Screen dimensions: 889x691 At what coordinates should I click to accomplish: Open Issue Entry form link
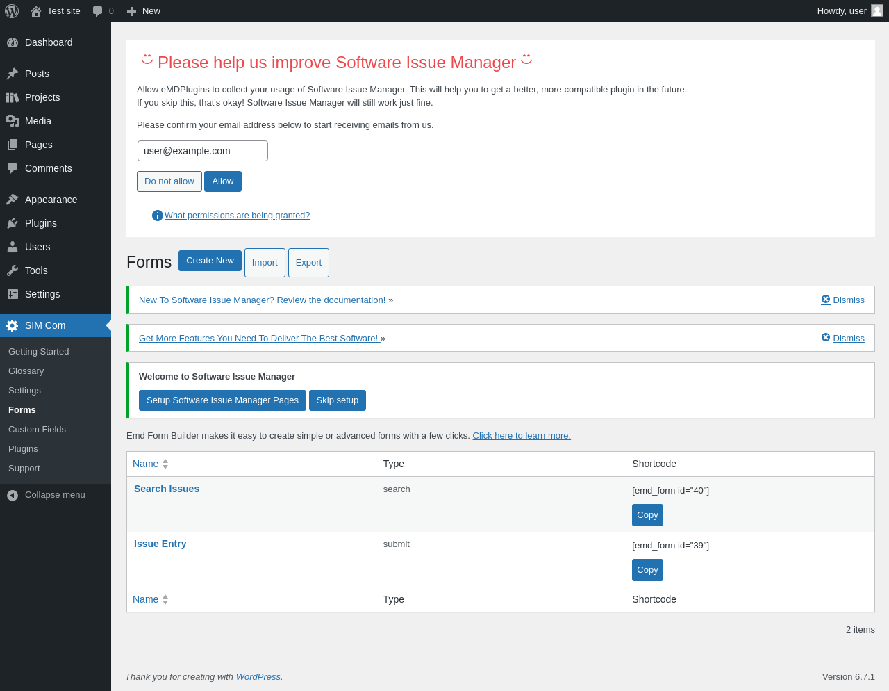pyautogui.click(x=160, y=544)
